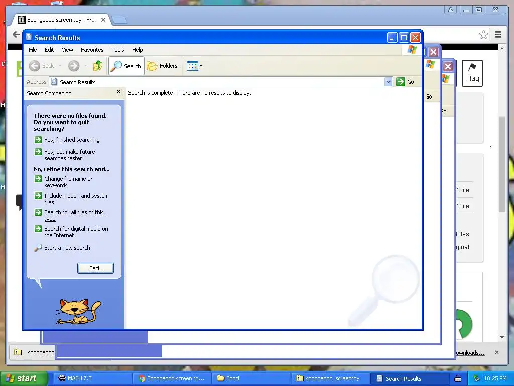Click the cartoon cat search assistant

pos(78,311)
